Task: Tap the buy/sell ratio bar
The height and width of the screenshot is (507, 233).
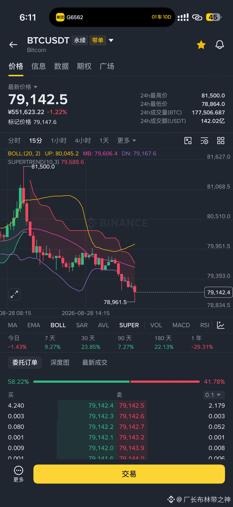Action: click(116, 382)
